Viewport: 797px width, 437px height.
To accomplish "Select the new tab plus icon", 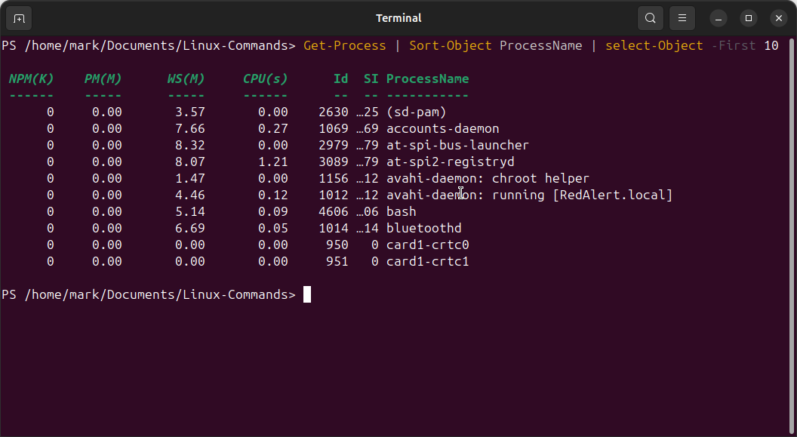I will tap(18, 17).
